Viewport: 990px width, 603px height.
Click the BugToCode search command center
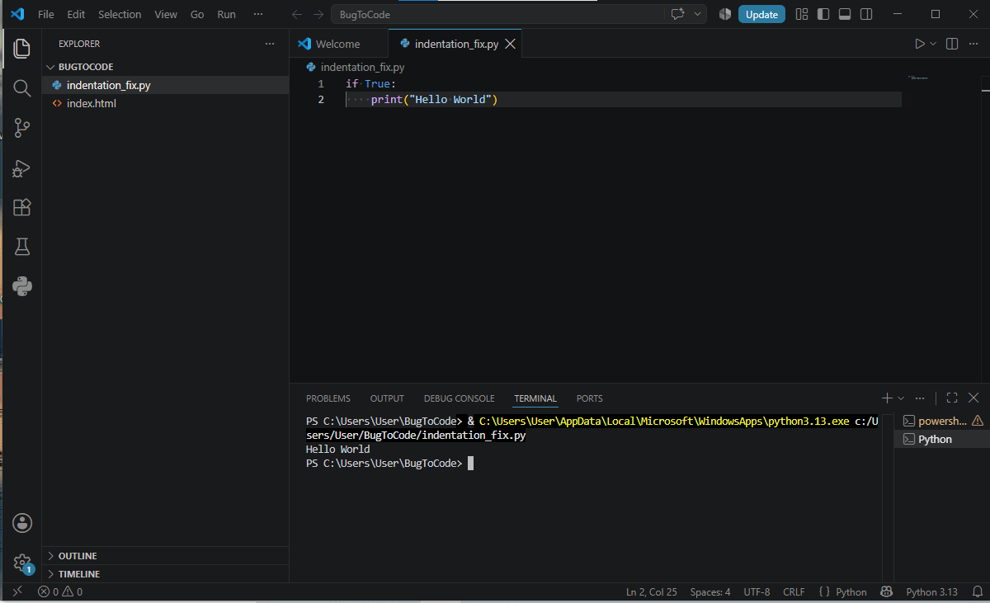click(x=498, y=14)
